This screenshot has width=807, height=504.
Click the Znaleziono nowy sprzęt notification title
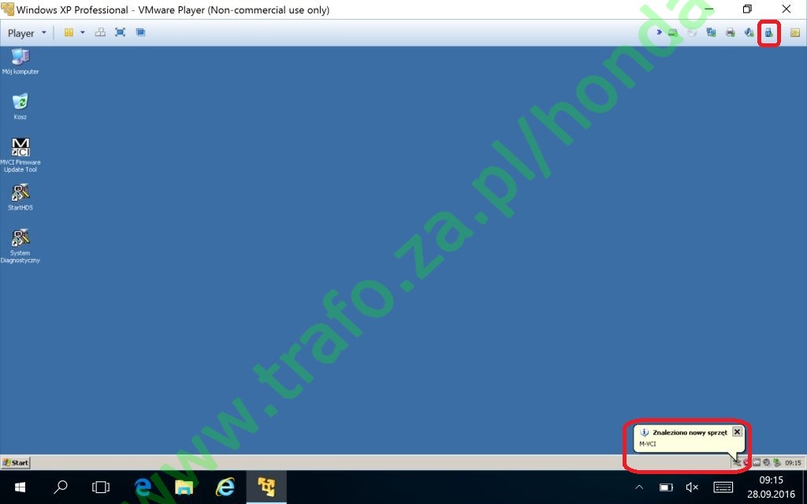(690, 432)
